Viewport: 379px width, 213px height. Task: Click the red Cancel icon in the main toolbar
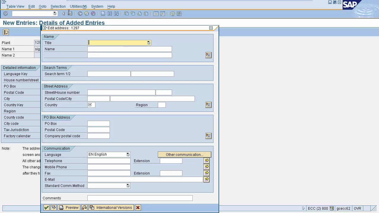click(x=93, y=14)
